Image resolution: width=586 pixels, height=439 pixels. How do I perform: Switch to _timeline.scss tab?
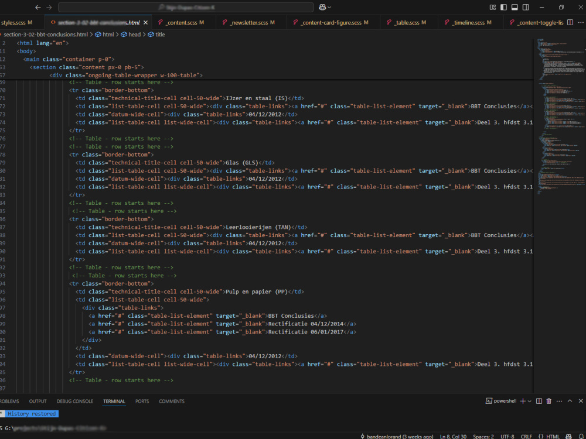(x=468, y=22)
